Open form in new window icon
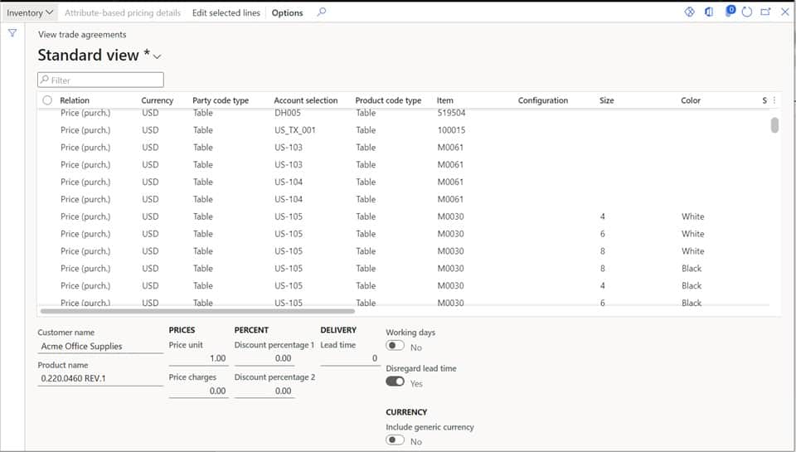The image size is (796, 452). coord(765,12)
